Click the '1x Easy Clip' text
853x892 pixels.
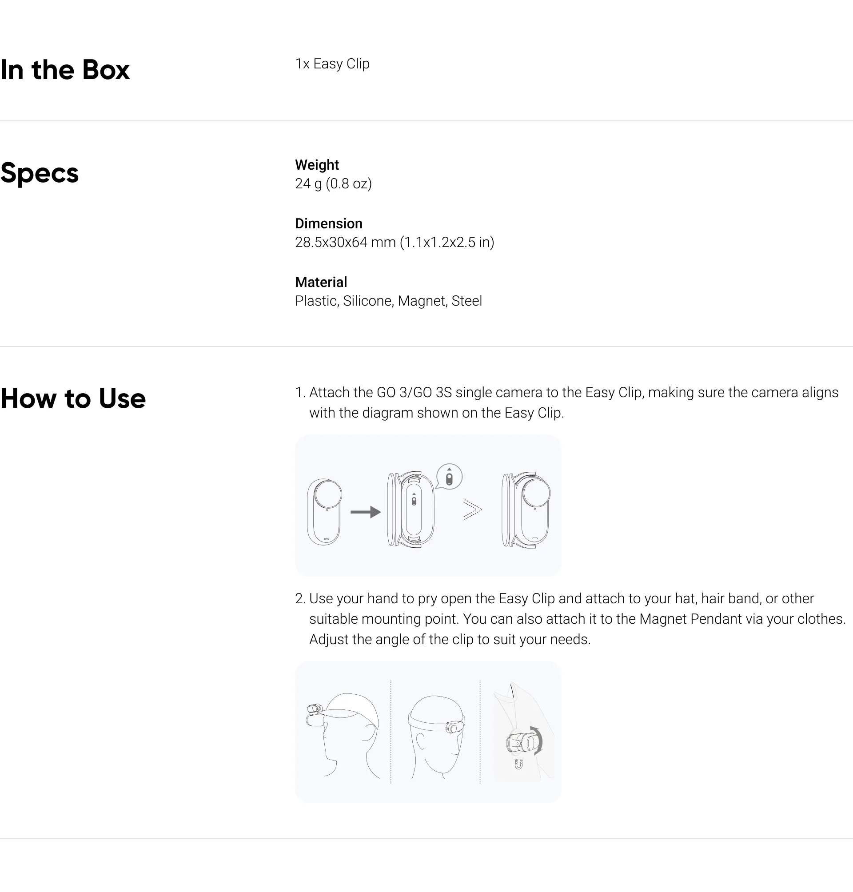[x=332, y=64]
